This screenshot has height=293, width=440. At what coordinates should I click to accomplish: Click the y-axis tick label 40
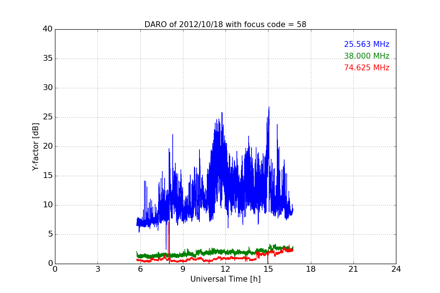48,29
